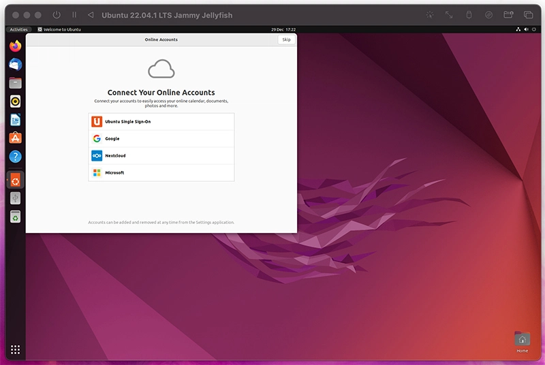Launch Thunderbird Mail from the dock
This screenshot has height=365, width=545.
click(15, 65)
